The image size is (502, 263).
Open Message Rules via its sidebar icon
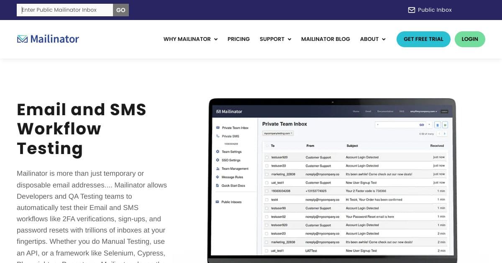tap(217, 177)
